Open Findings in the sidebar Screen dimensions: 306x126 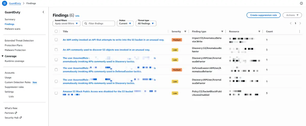[9, 24]
